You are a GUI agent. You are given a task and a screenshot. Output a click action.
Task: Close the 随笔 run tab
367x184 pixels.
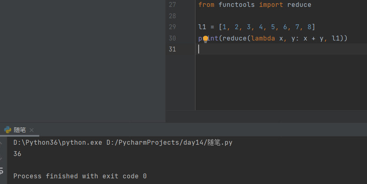tap(32, 130)
